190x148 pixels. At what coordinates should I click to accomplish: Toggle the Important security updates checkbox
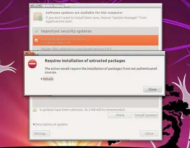pyautogui.click(x=37, y=31)
